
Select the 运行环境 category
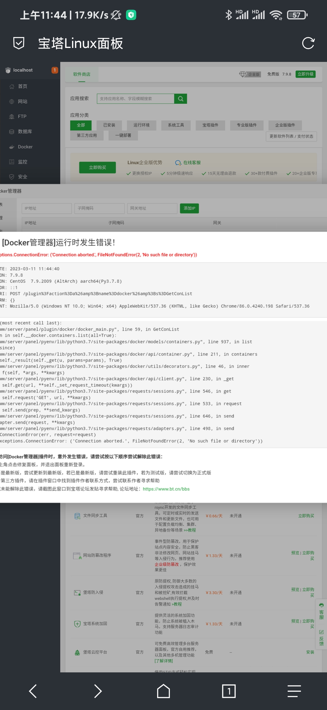tap(142, 125)
